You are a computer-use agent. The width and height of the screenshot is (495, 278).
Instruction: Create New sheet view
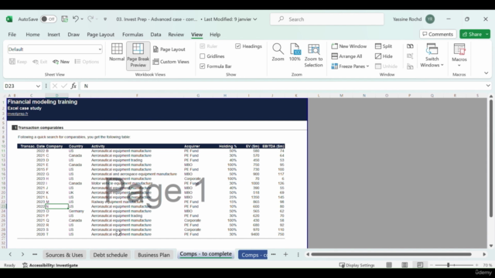61,62
